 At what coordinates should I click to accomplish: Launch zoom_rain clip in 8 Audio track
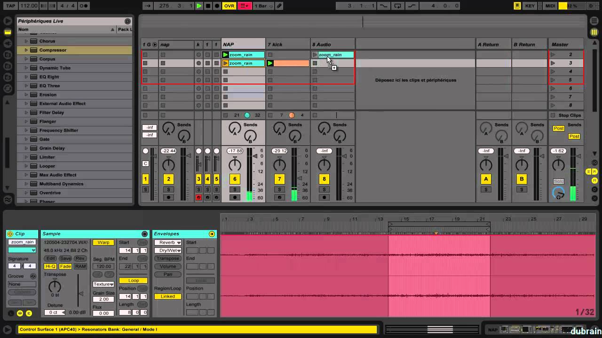point(315,54)
